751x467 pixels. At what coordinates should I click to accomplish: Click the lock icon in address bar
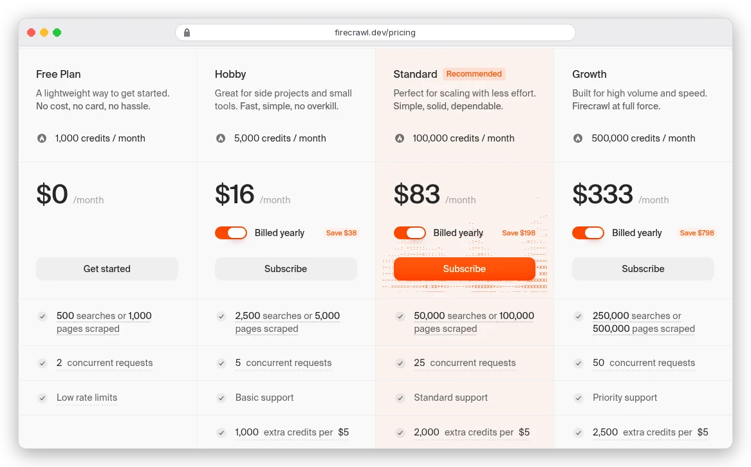click(187, 33)
